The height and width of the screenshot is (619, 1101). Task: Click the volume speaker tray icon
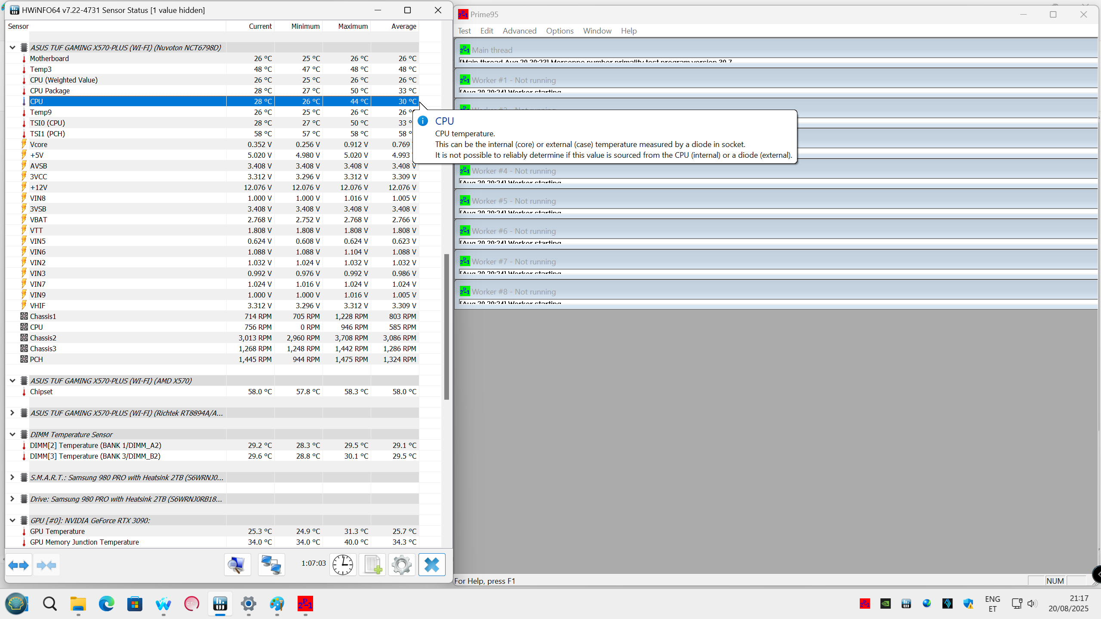click(1032, 604)
